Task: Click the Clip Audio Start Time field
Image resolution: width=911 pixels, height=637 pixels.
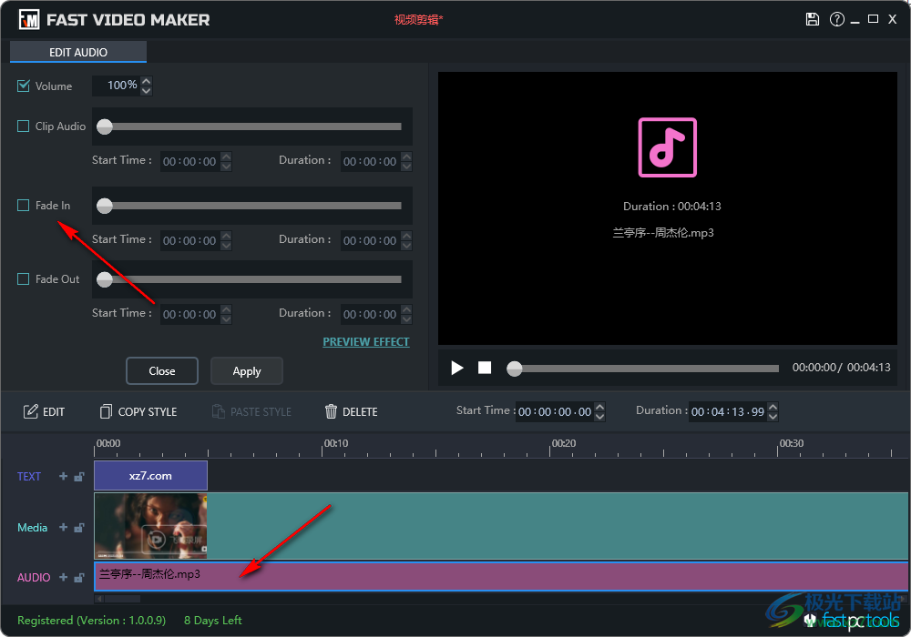Action: coord(190,161)
